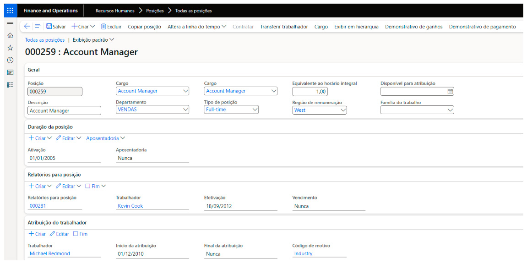
Task: Click the Descrição input field
Action: pos(64,110)
